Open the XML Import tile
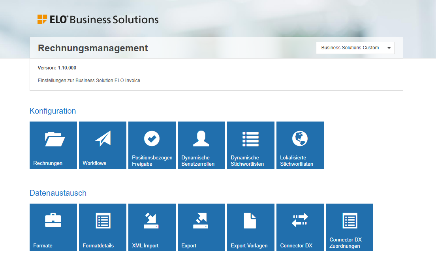This screenshot has height=262, width=436. tap(152, 227)
